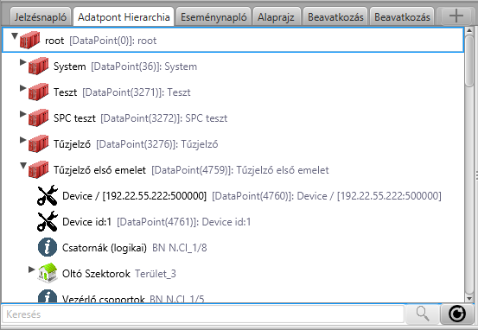This screenshot has width=478, height=330.
Task: Click the Teszt container icon
Action: click(38, 92)
